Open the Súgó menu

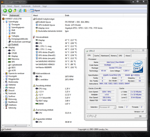(45, 6)
